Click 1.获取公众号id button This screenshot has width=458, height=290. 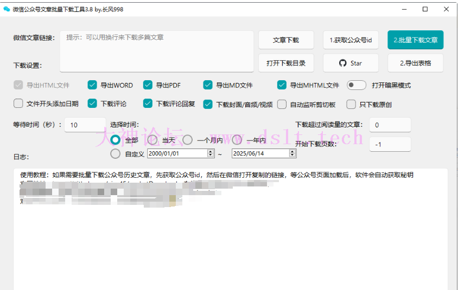351,40
